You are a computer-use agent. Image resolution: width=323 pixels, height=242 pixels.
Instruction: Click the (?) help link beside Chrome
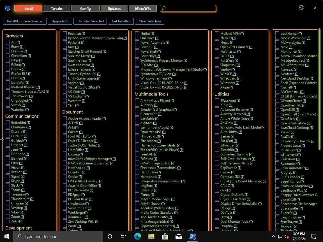click(x=25, y=51)
